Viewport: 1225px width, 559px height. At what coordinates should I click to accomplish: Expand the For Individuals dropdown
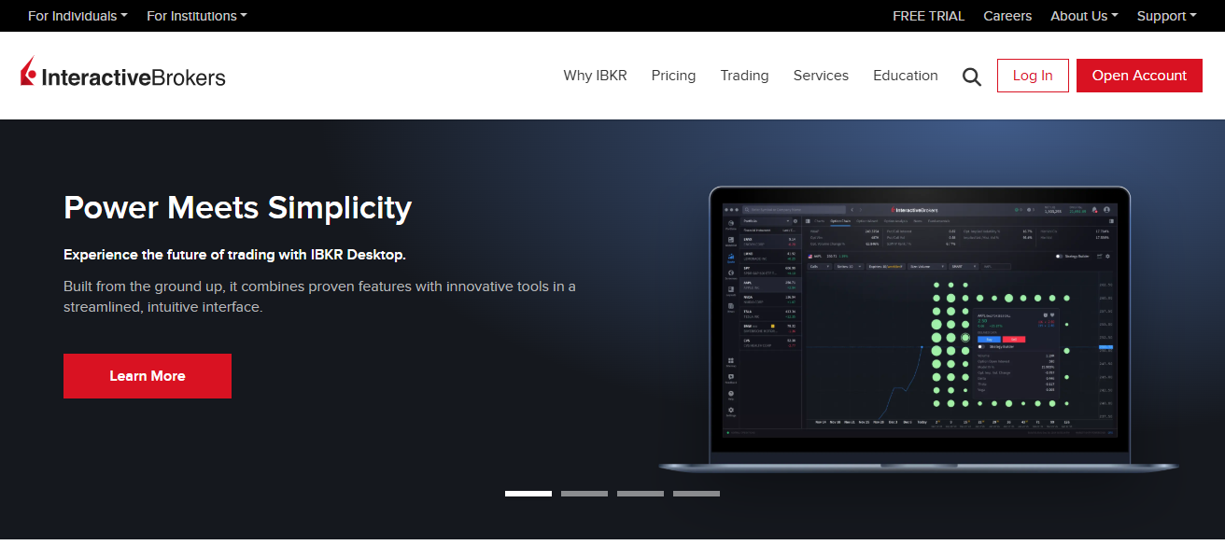(77, 16)
